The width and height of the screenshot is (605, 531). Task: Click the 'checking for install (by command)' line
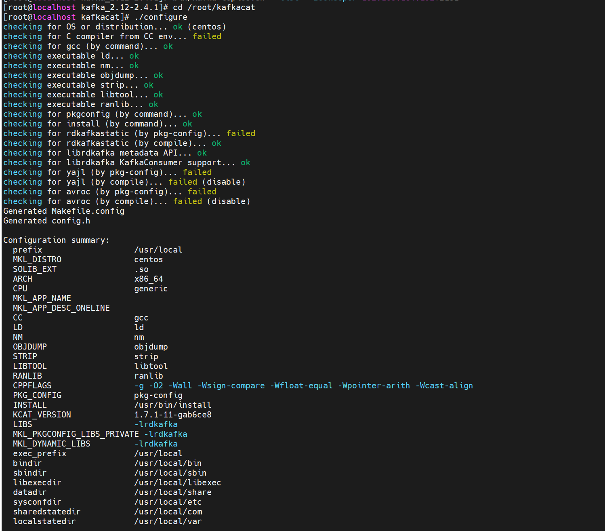[98, 124]
